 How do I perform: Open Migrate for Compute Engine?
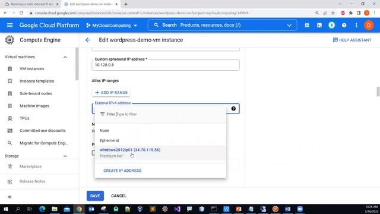tap(44, 143)
